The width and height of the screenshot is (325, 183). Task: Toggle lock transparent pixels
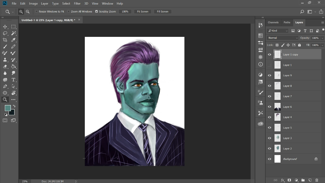pos(277,45)
